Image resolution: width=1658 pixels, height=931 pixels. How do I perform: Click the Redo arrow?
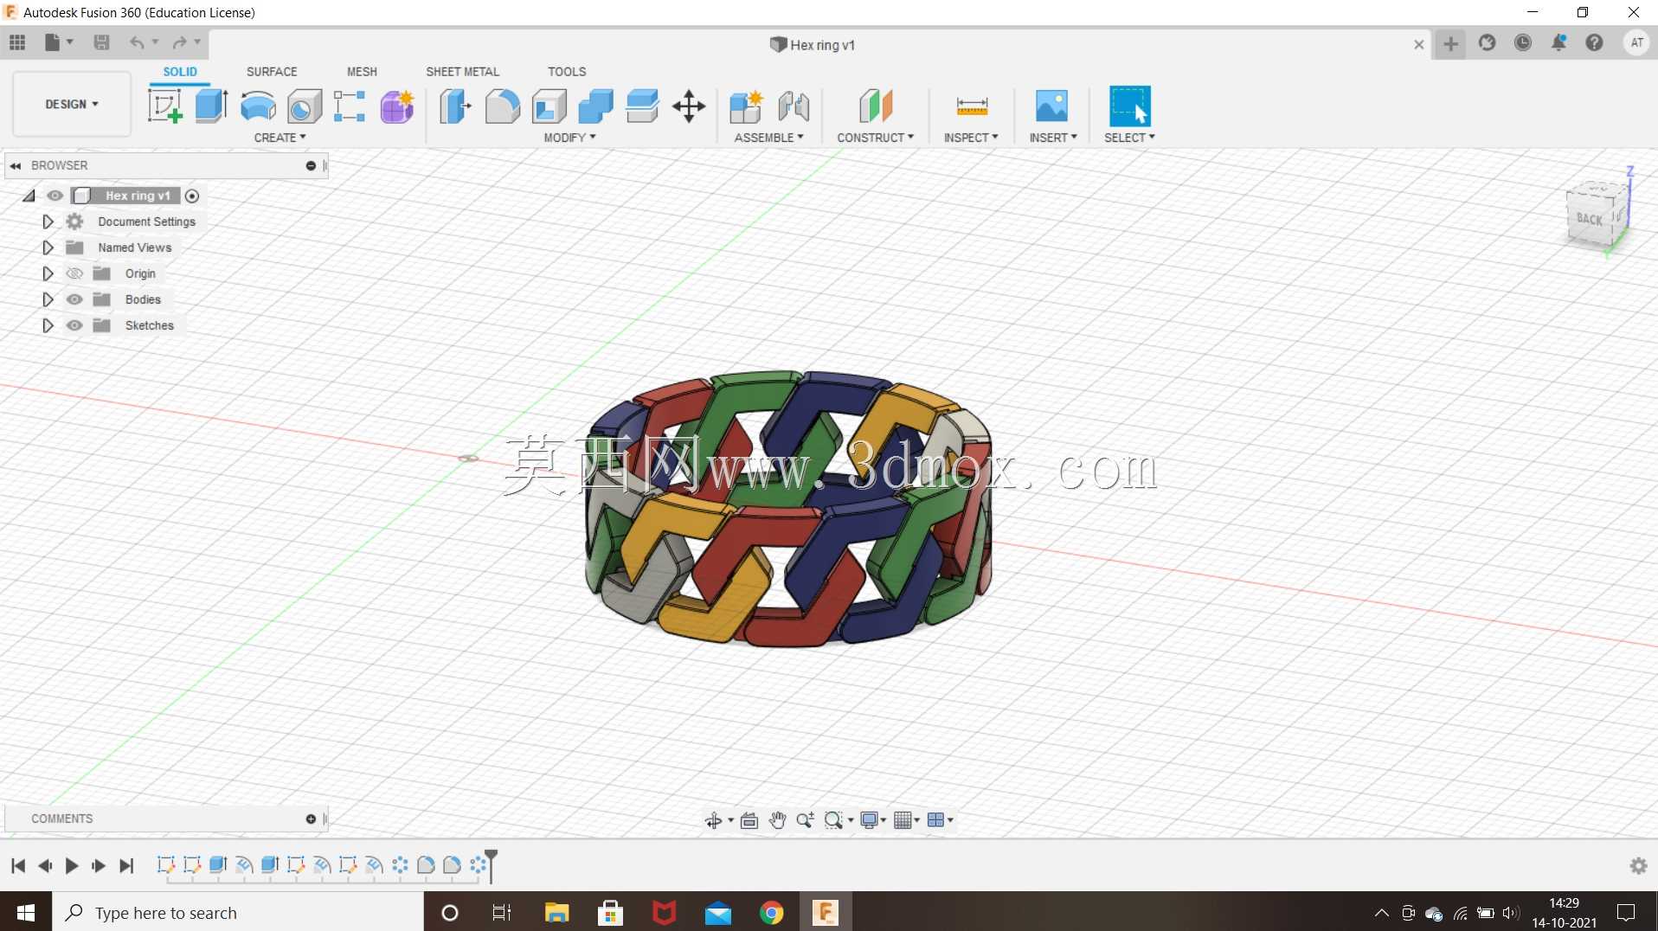click(179, 42)
